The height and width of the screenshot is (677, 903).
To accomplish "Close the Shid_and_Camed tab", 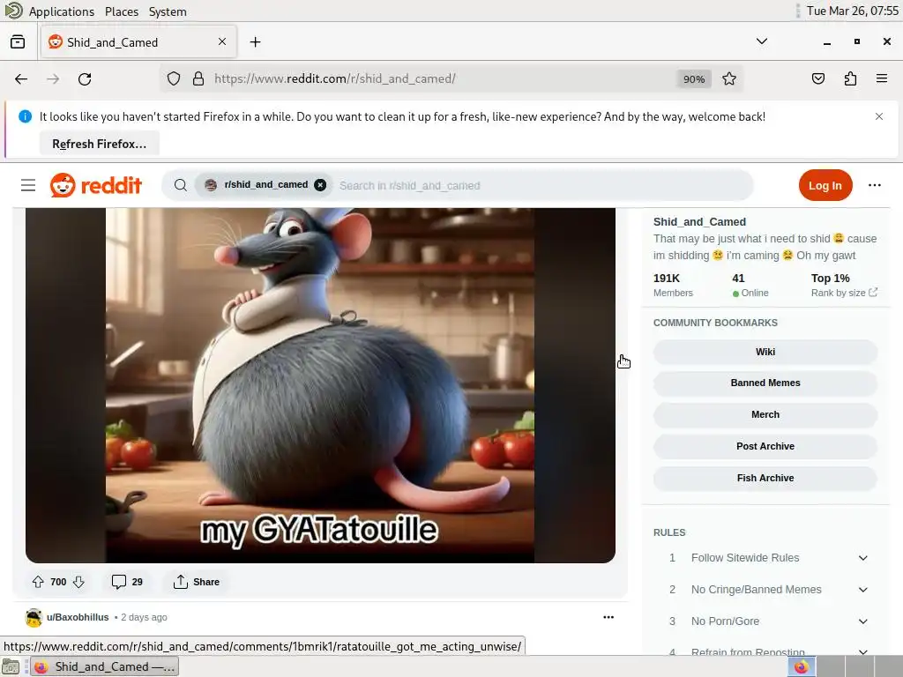I will point(222,42).
